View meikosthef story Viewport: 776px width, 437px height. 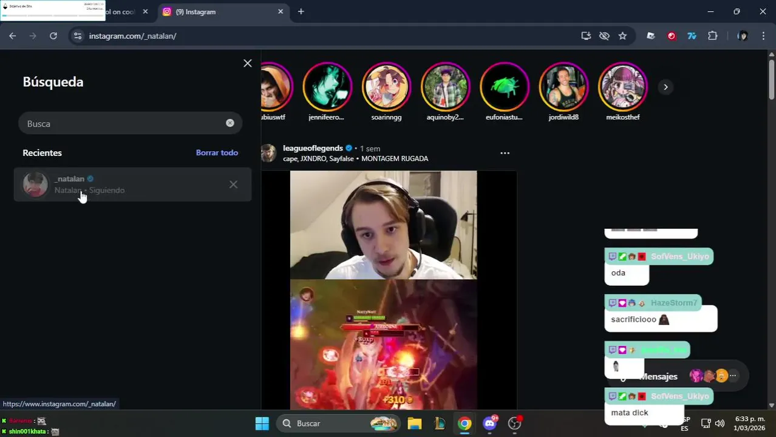(x=622, y=87)
